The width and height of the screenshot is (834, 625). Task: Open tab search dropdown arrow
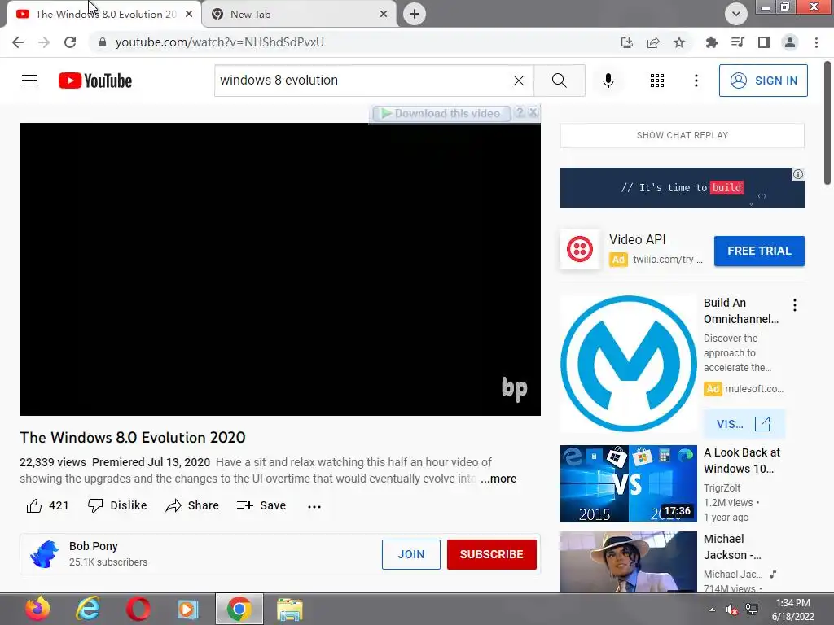pyautogui.click(x=736, y=14)
